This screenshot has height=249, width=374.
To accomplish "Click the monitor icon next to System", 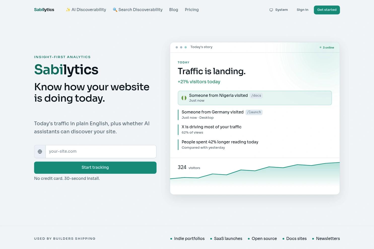I will click(x=271, y=10).
